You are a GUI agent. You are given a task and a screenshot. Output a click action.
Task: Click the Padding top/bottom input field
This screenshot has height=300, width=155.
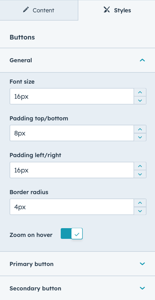(72, 133)
